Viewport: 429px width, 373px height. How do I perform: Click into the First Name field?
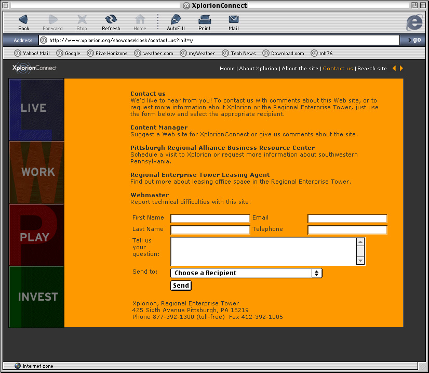coord(210,218)
